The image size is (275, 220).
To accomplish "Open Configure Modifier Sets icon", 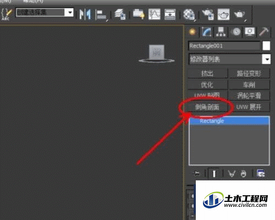I will (x=261, y=173).
